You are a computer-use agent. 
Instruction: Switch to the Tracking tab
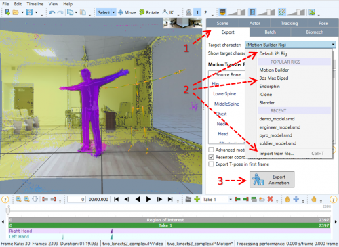tap(290, 23)
